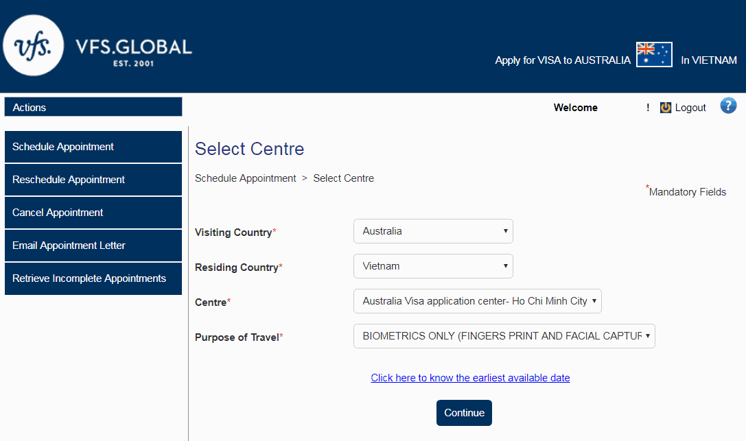Click the Australian flag icon
Image resolution: width=746 pixels, height=441 pixels.
(x=654, y=55)
